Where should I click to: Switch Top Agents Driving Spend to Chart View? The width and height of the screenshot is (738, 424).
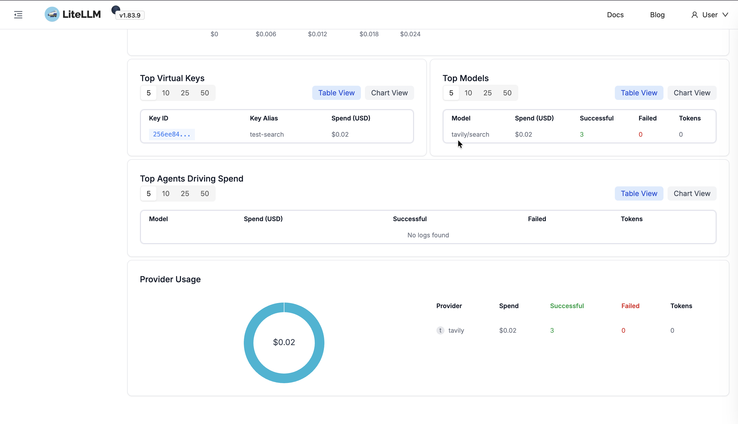(x=692, y=193)
